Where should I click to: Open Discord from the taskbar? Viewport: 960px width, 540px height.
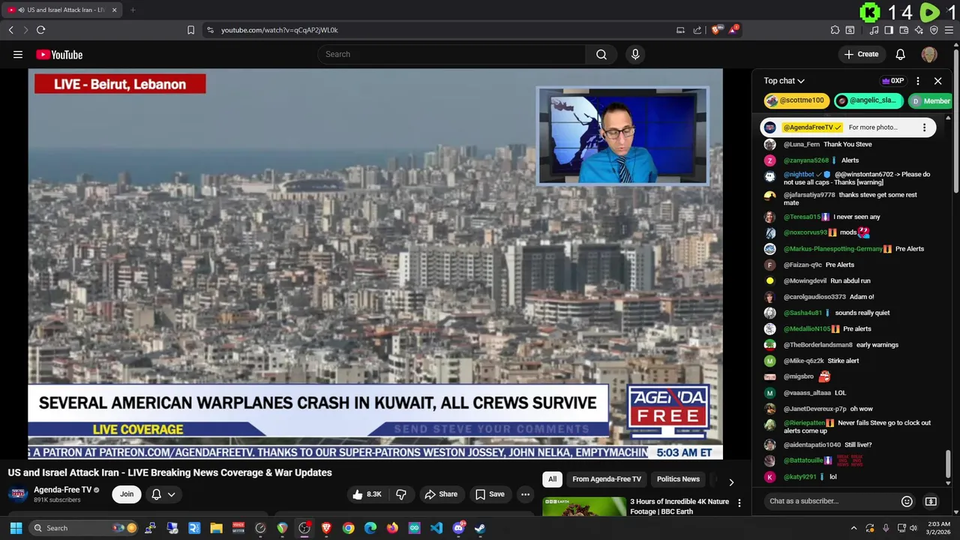[458, 528]
